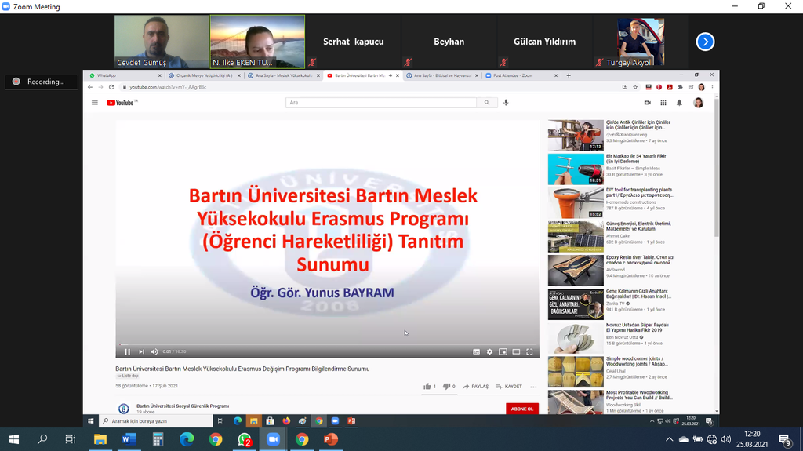Toggle theater mode in the player
The width and height of the screenshot is (803, 451).
point(516,351)
